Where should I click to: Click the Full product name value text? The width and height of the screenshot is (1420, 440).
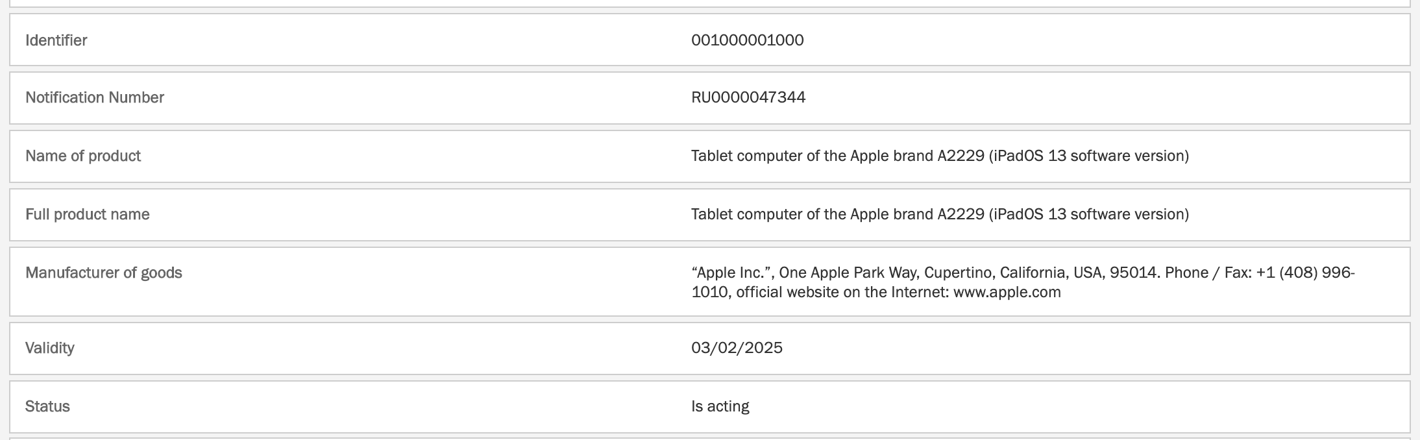[940, 214]
